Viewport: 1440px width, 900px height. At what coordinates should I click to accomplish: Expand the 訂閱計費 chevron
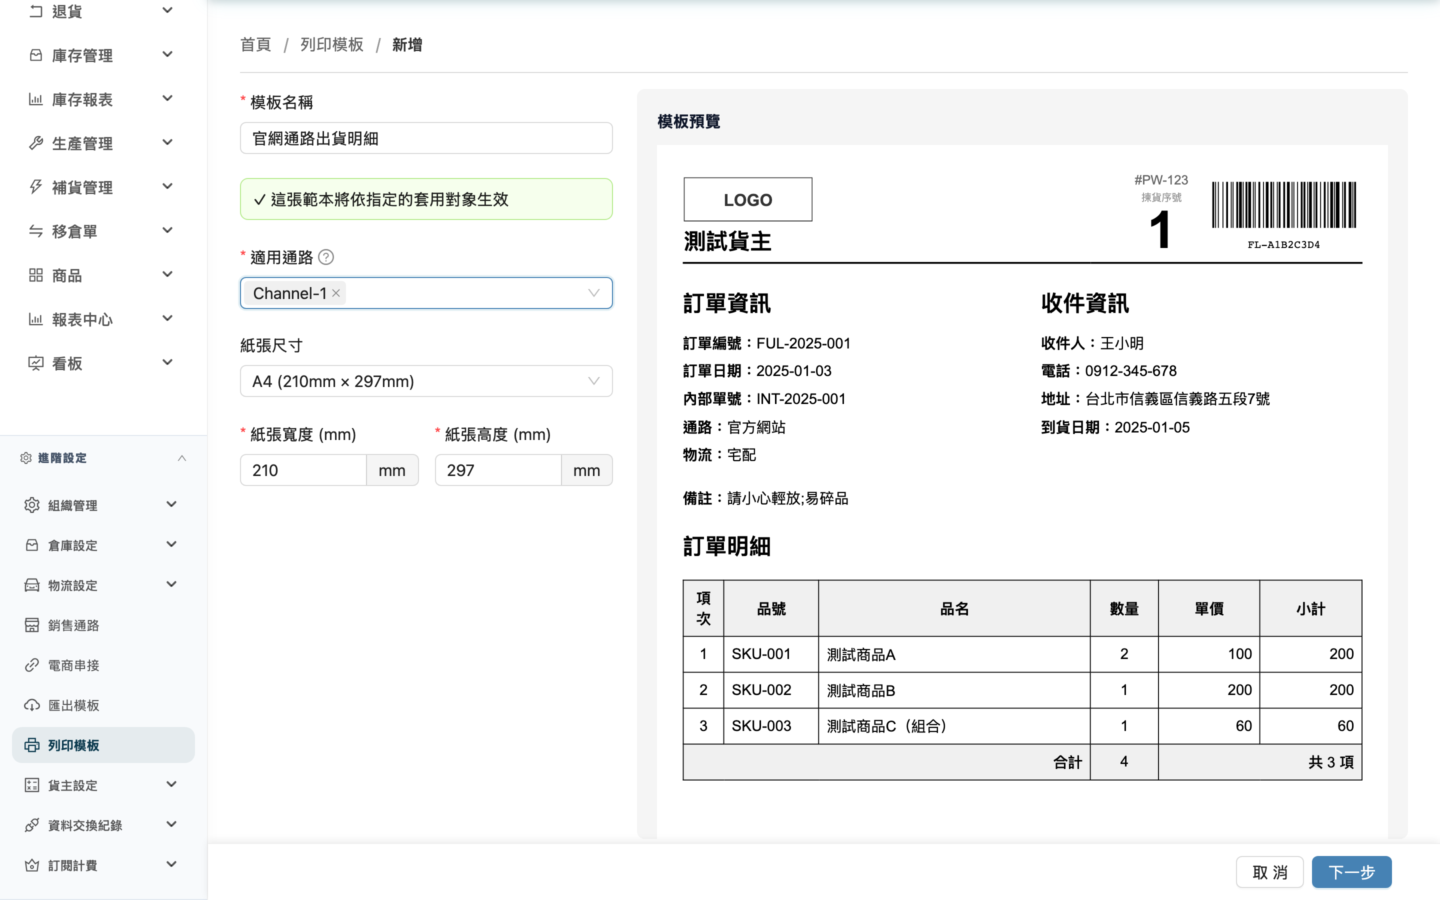coord(171,864)
